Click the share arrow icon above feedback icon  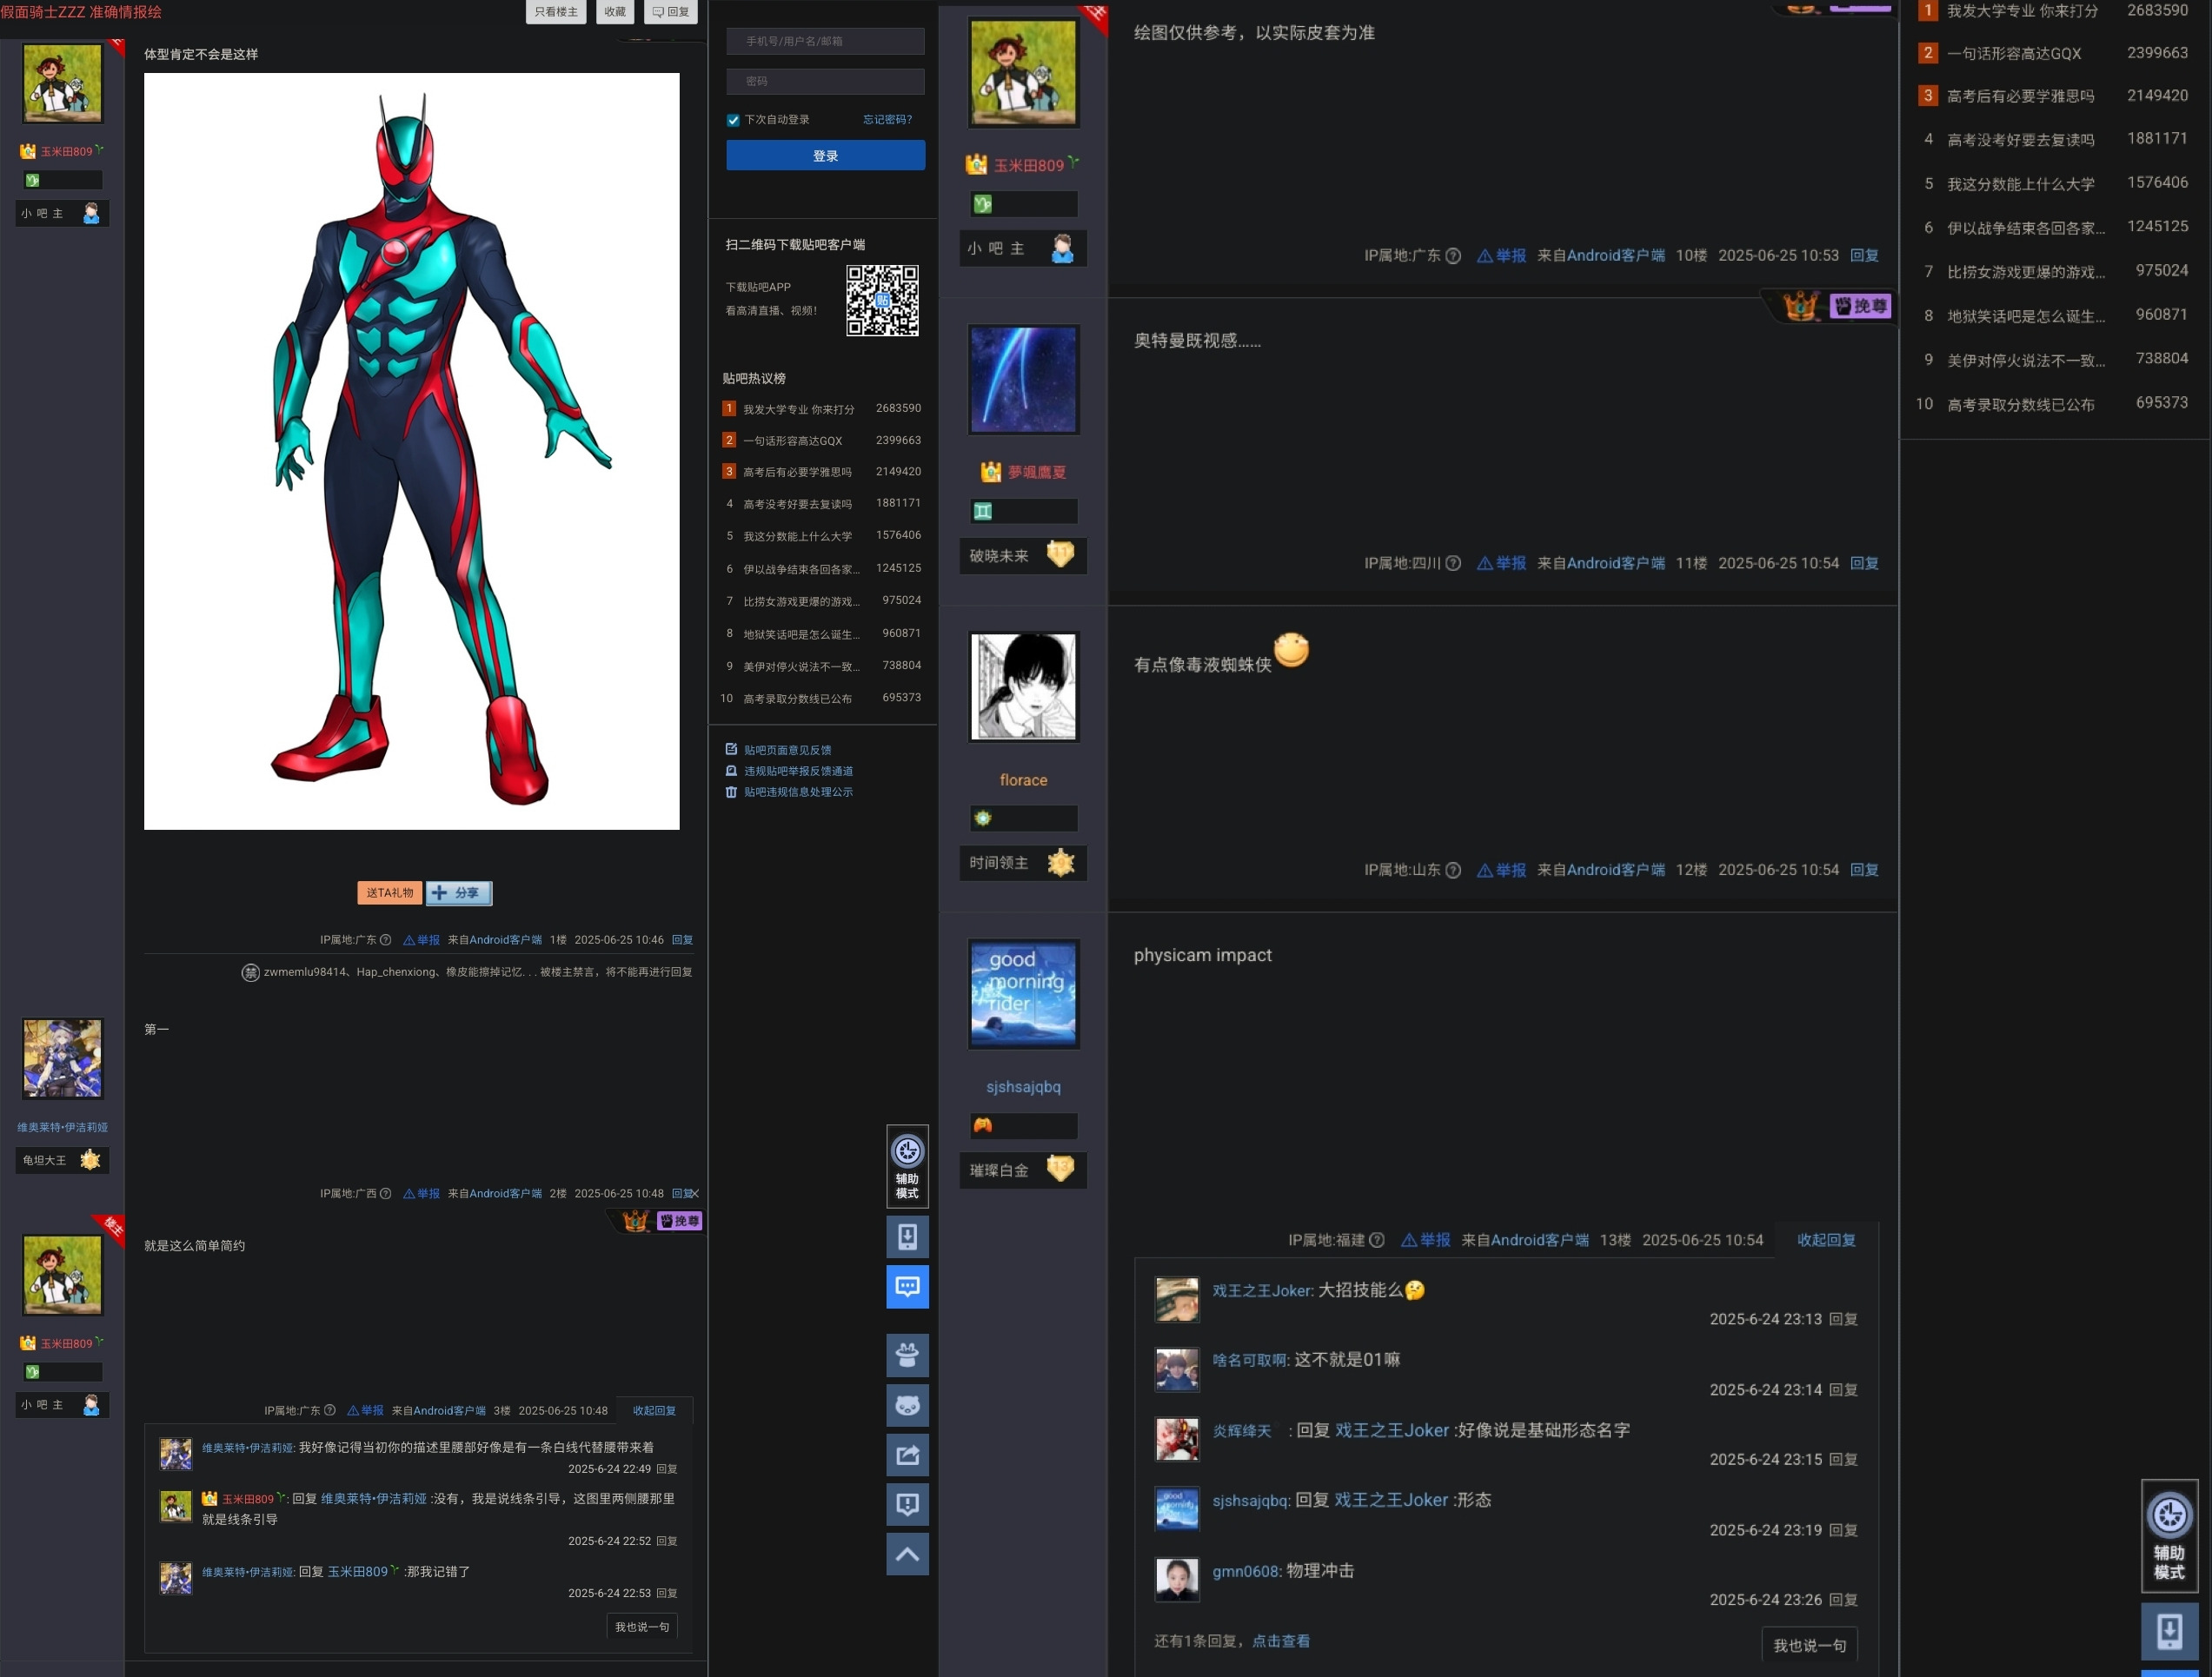tap(907, 1455)
